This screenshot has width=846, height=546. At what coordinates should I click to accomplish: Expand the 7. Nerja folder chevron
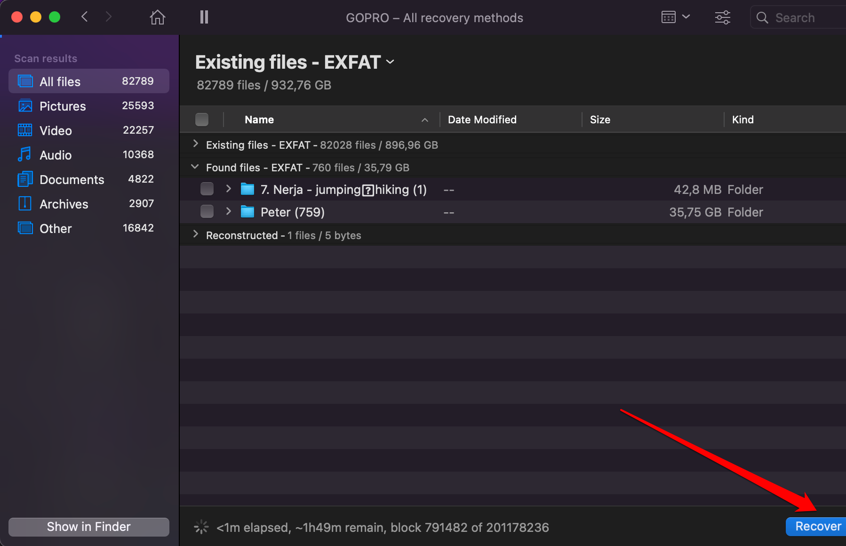(229, 189)
